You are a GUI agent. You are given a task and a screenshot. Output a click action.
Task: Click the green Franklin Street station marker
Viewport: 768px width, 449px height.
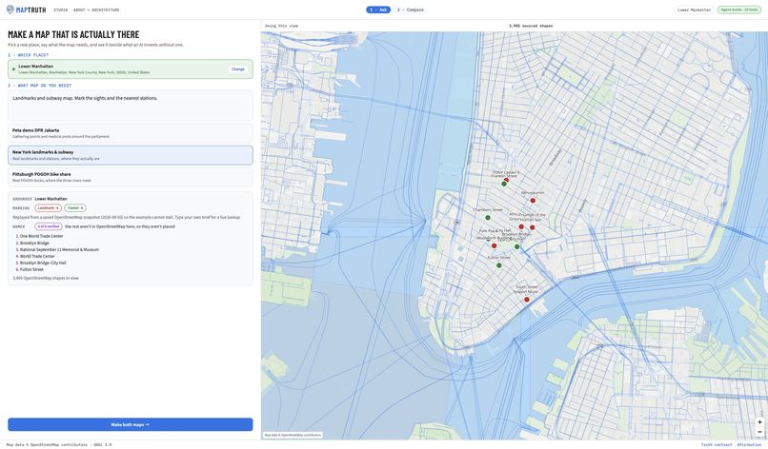click(x=503, y=184)
